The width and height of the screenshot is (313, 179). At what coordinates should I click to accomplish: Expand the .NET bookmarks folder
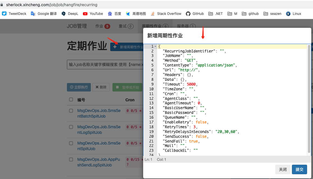215,13
